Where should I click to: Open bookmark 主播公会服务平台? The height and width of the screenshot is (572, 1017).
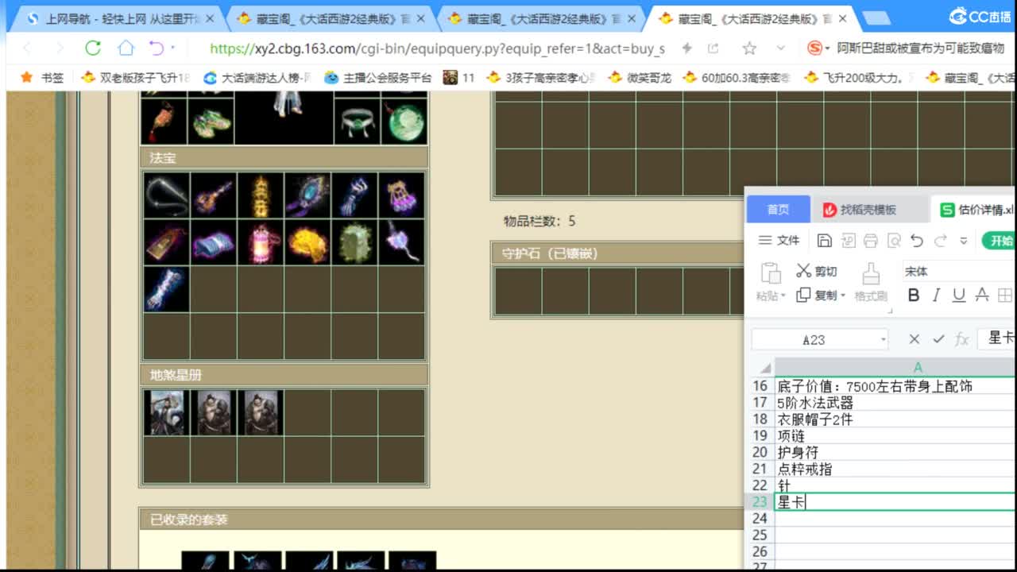pos(378,77)
